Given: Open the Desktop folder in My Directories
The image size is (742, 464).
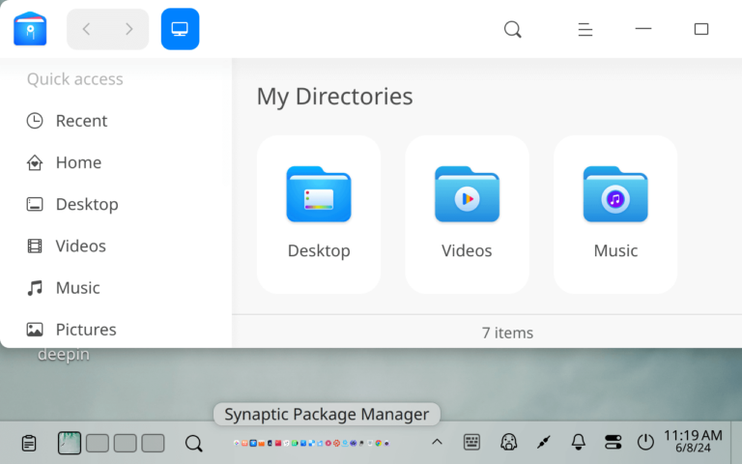Looking at the screenshot, I should [x=319, y=214].
